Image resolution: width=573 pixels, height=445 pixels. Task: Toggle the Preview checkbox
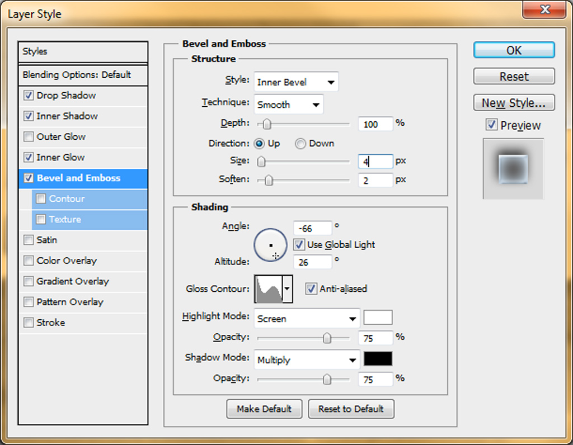(x=491, y=125)
